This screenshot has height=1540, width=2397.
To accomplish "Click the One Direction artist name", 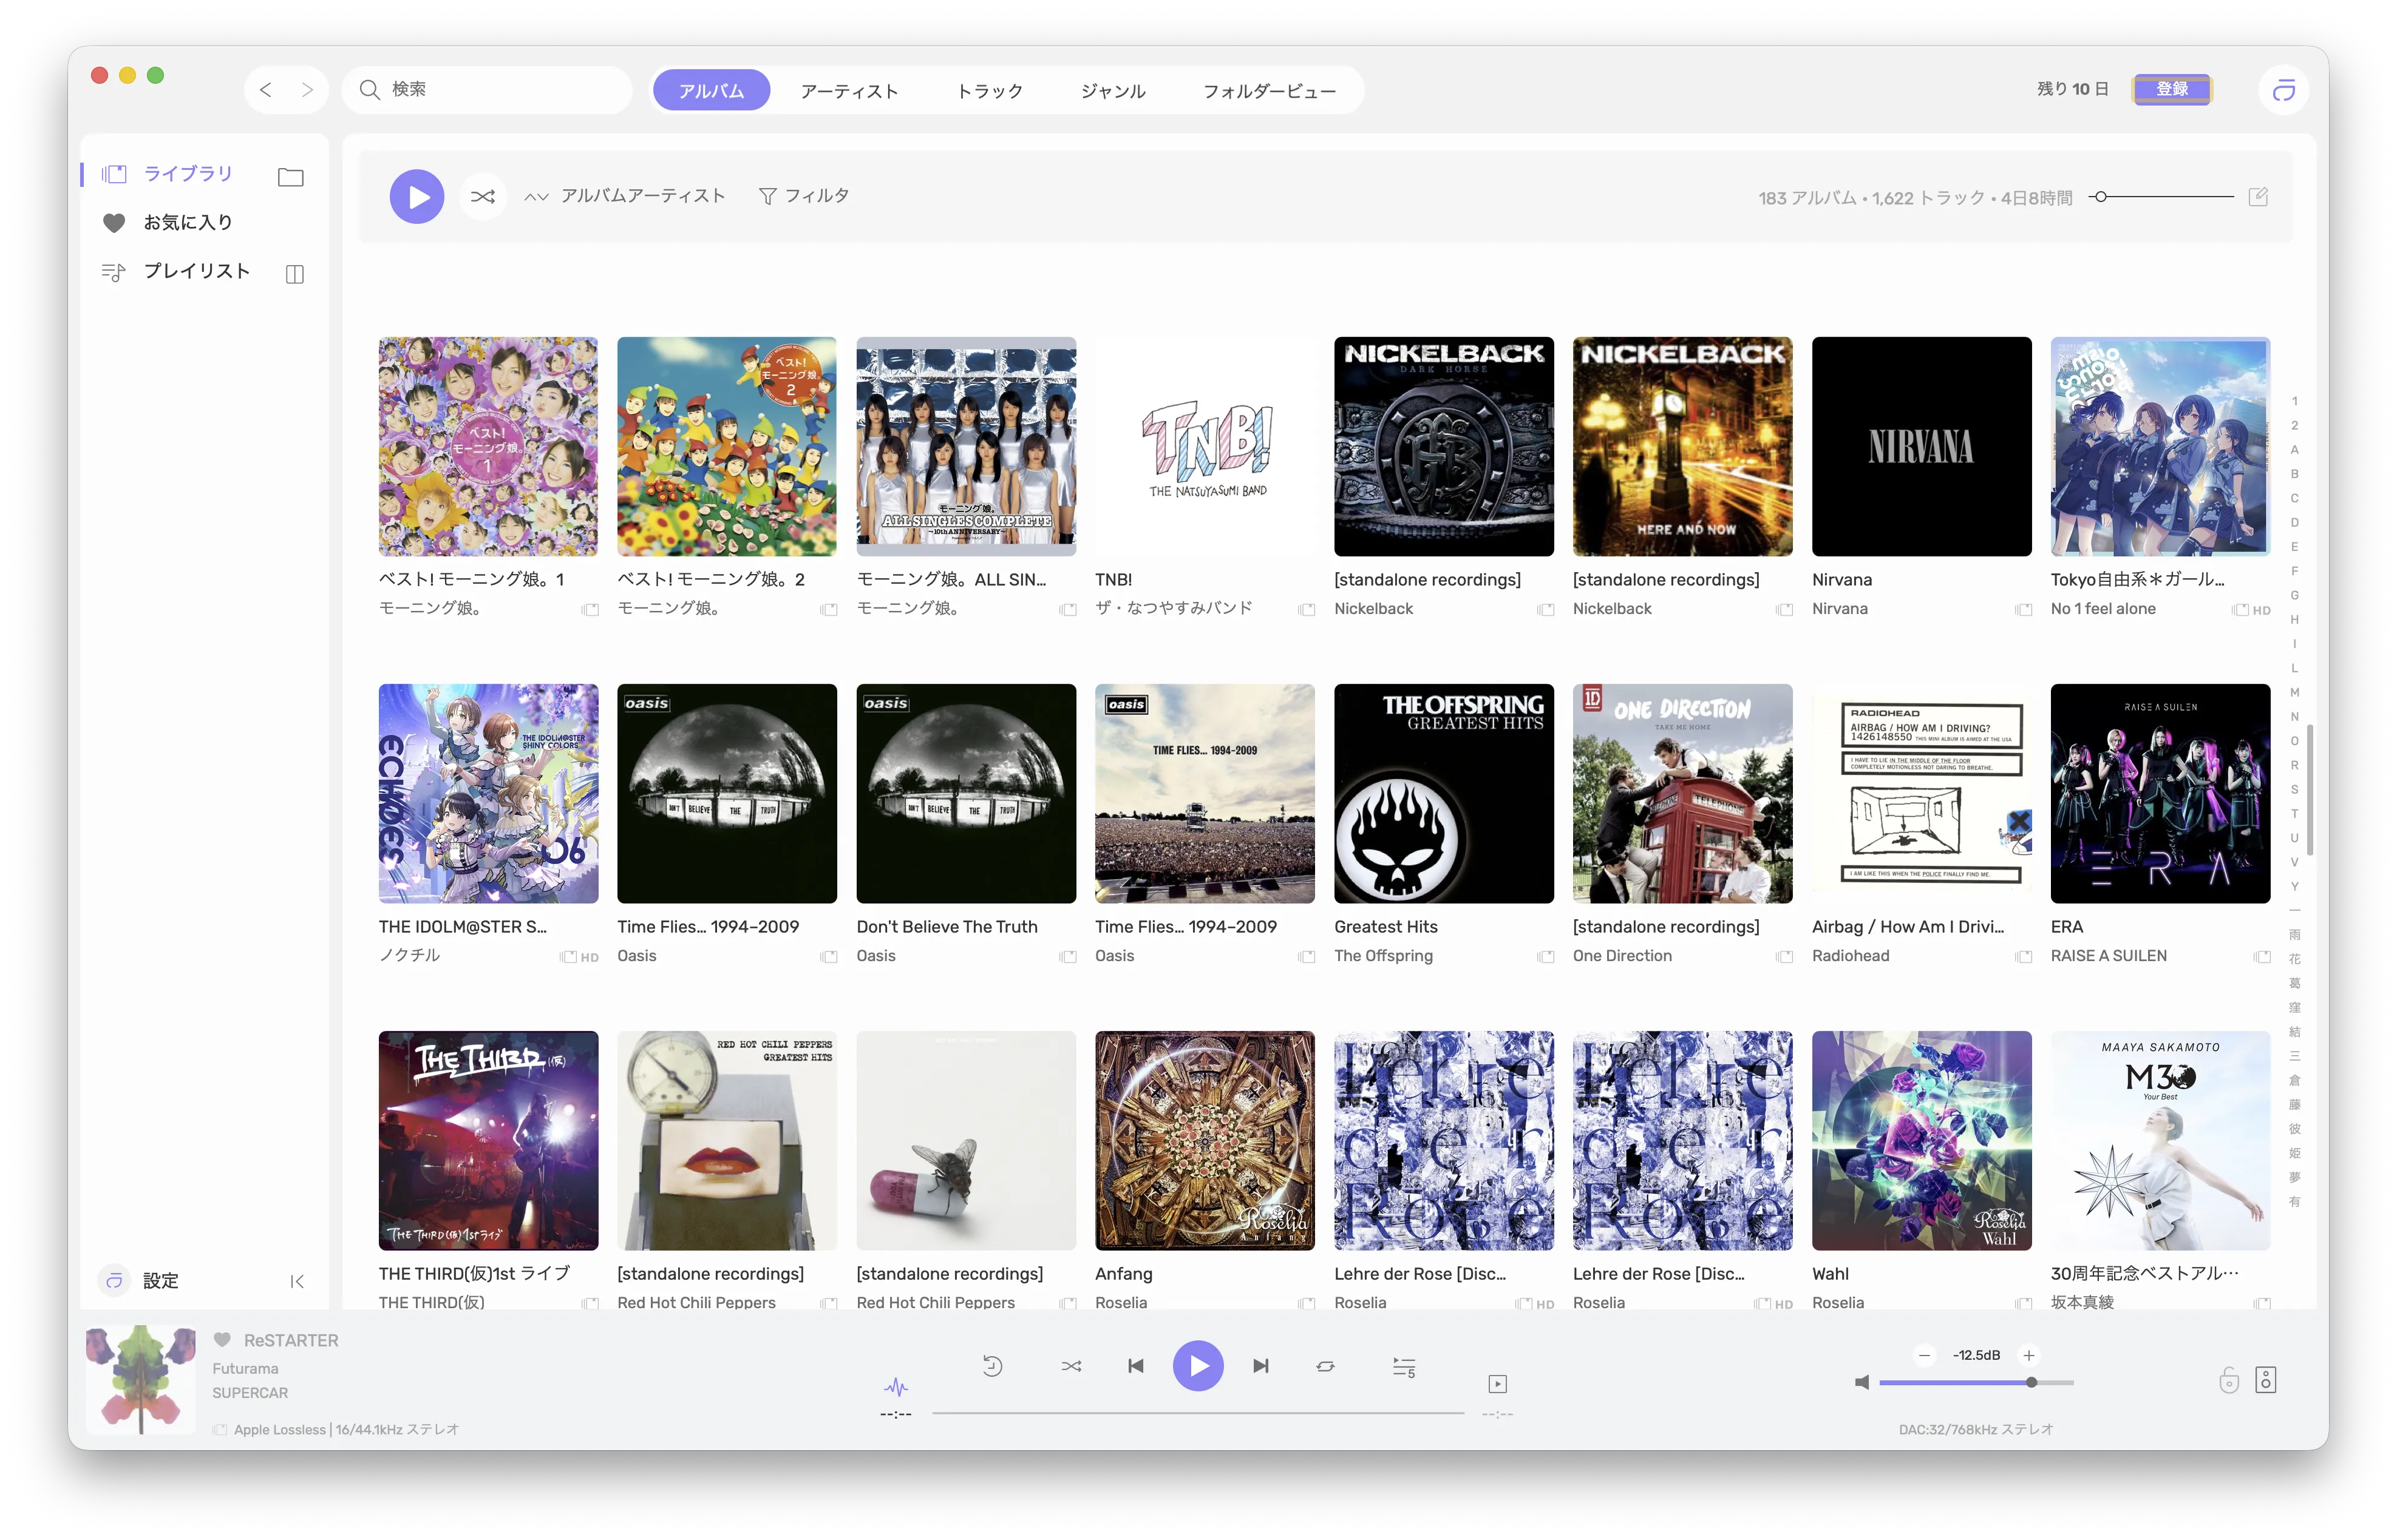I will (x=1622, y=956).
